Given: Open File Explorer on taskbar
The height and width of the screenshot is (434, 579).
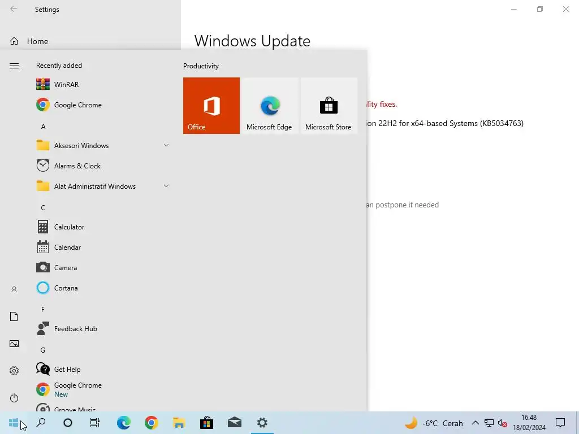Looking at the screenshot, I should (179, 423).
